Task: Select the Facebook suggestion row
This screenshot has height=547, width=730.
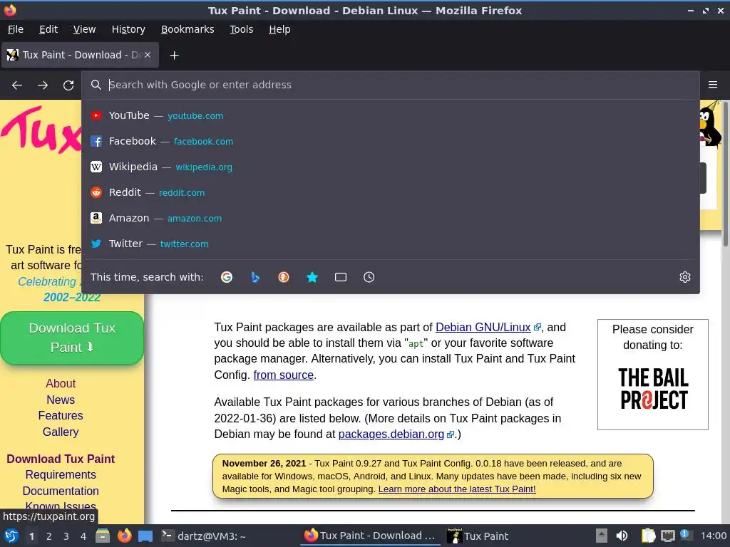Action: click(390, 141)
